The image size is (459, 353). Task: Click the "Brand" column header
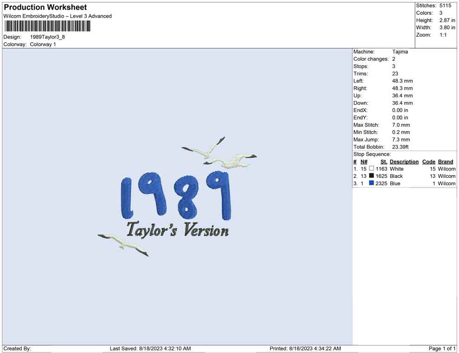point(446,162)
